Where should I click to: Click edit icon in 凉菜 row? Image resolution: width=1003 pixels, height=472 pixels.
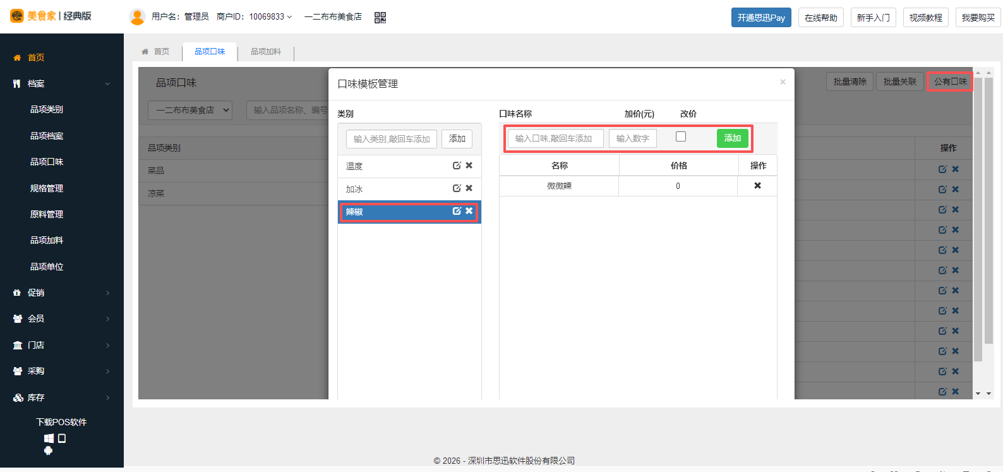coord(942,190)
